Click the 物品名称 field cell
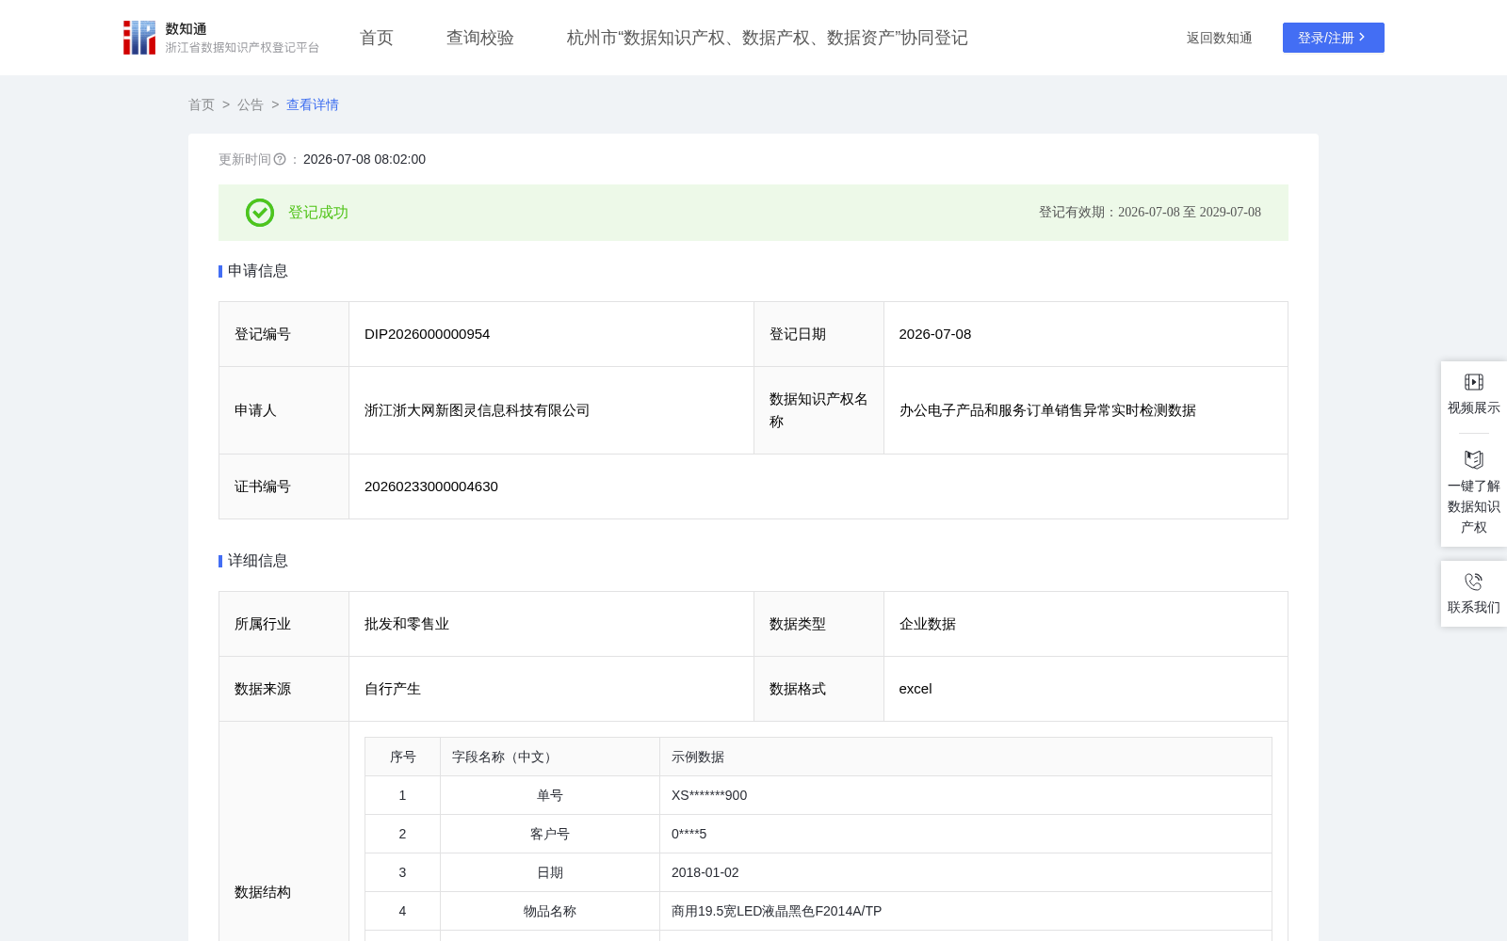Image resolution: width=1507 pixels, height=941 pixels. 550,911
